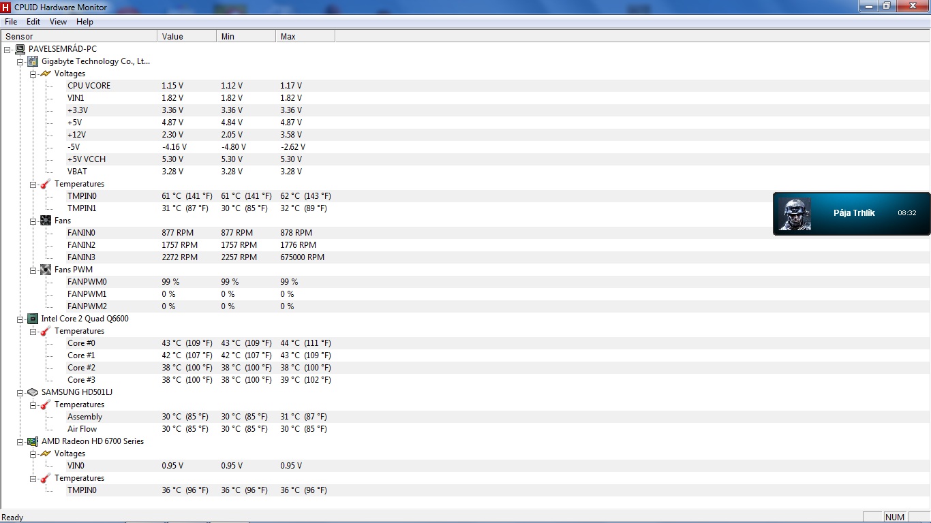Click the soldier avatar in the notification popup

[795, 214]
